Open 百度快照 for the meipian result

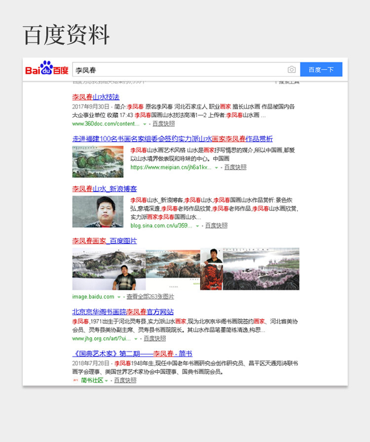[x=235, y=167]
